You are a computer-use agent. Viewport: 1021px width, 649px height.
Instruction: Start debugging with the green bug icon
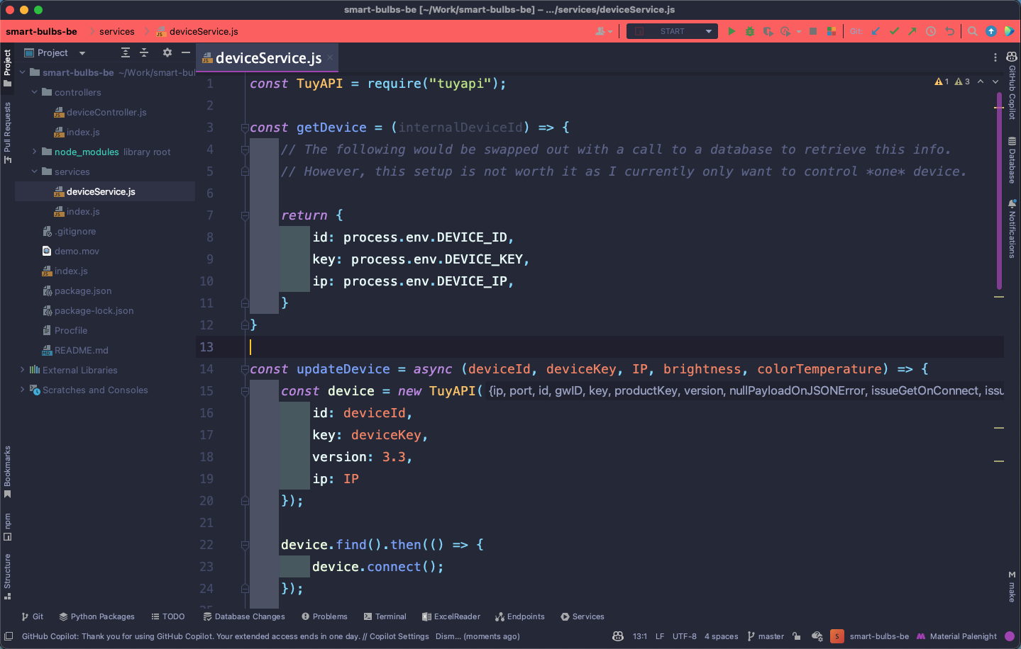pyautogui.click(x=750, y=31)
